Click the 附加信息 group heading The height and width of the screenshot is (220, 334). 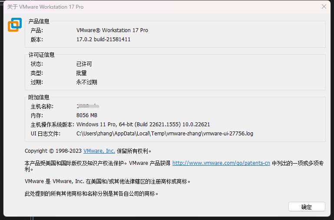point(39,97)
